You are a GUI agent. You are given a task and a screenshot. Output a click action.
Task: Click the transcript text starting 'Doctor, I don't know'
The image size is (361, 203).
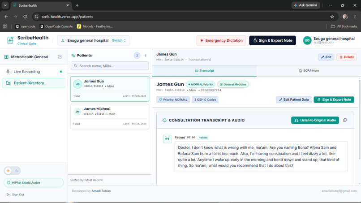pyautogui.click(x=258, y=157)
